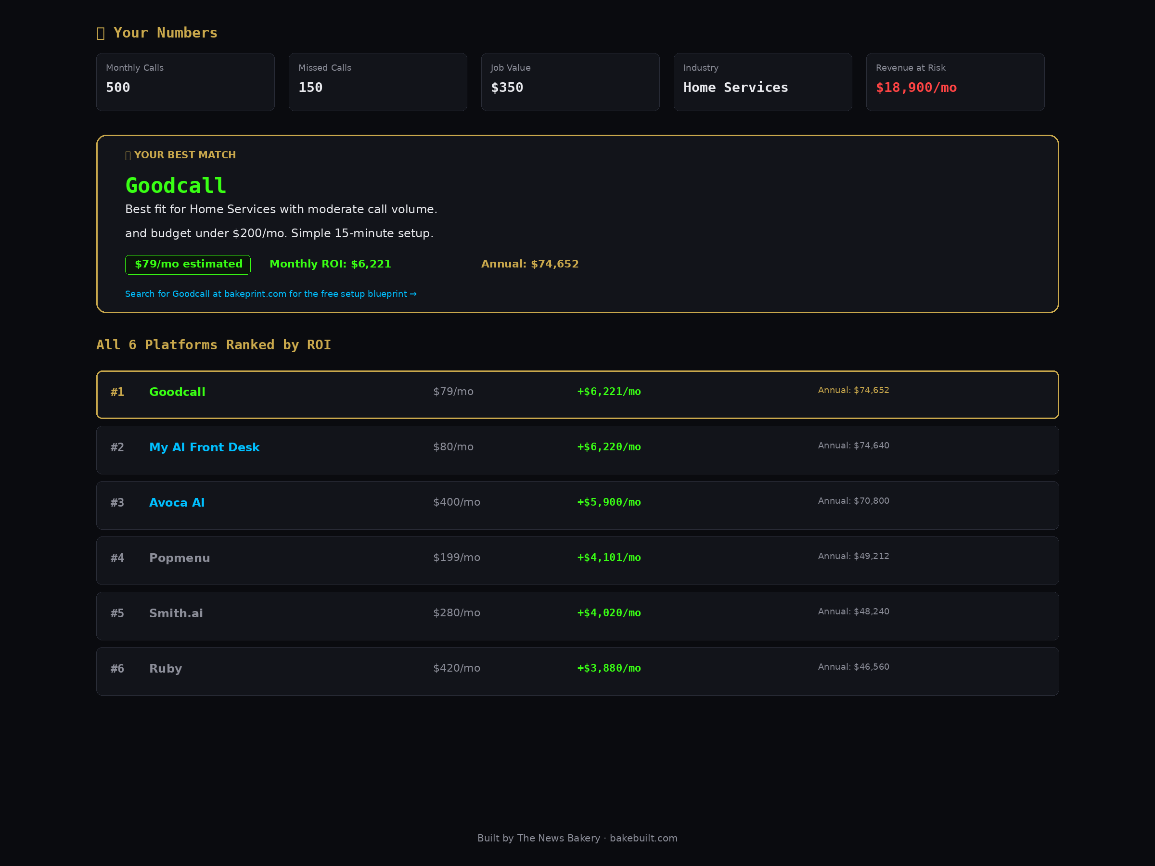Image resolution: width=1155 pixels, height=866 pixels.
Task: Click the Your Numbers heading
Action: (157, 33)
